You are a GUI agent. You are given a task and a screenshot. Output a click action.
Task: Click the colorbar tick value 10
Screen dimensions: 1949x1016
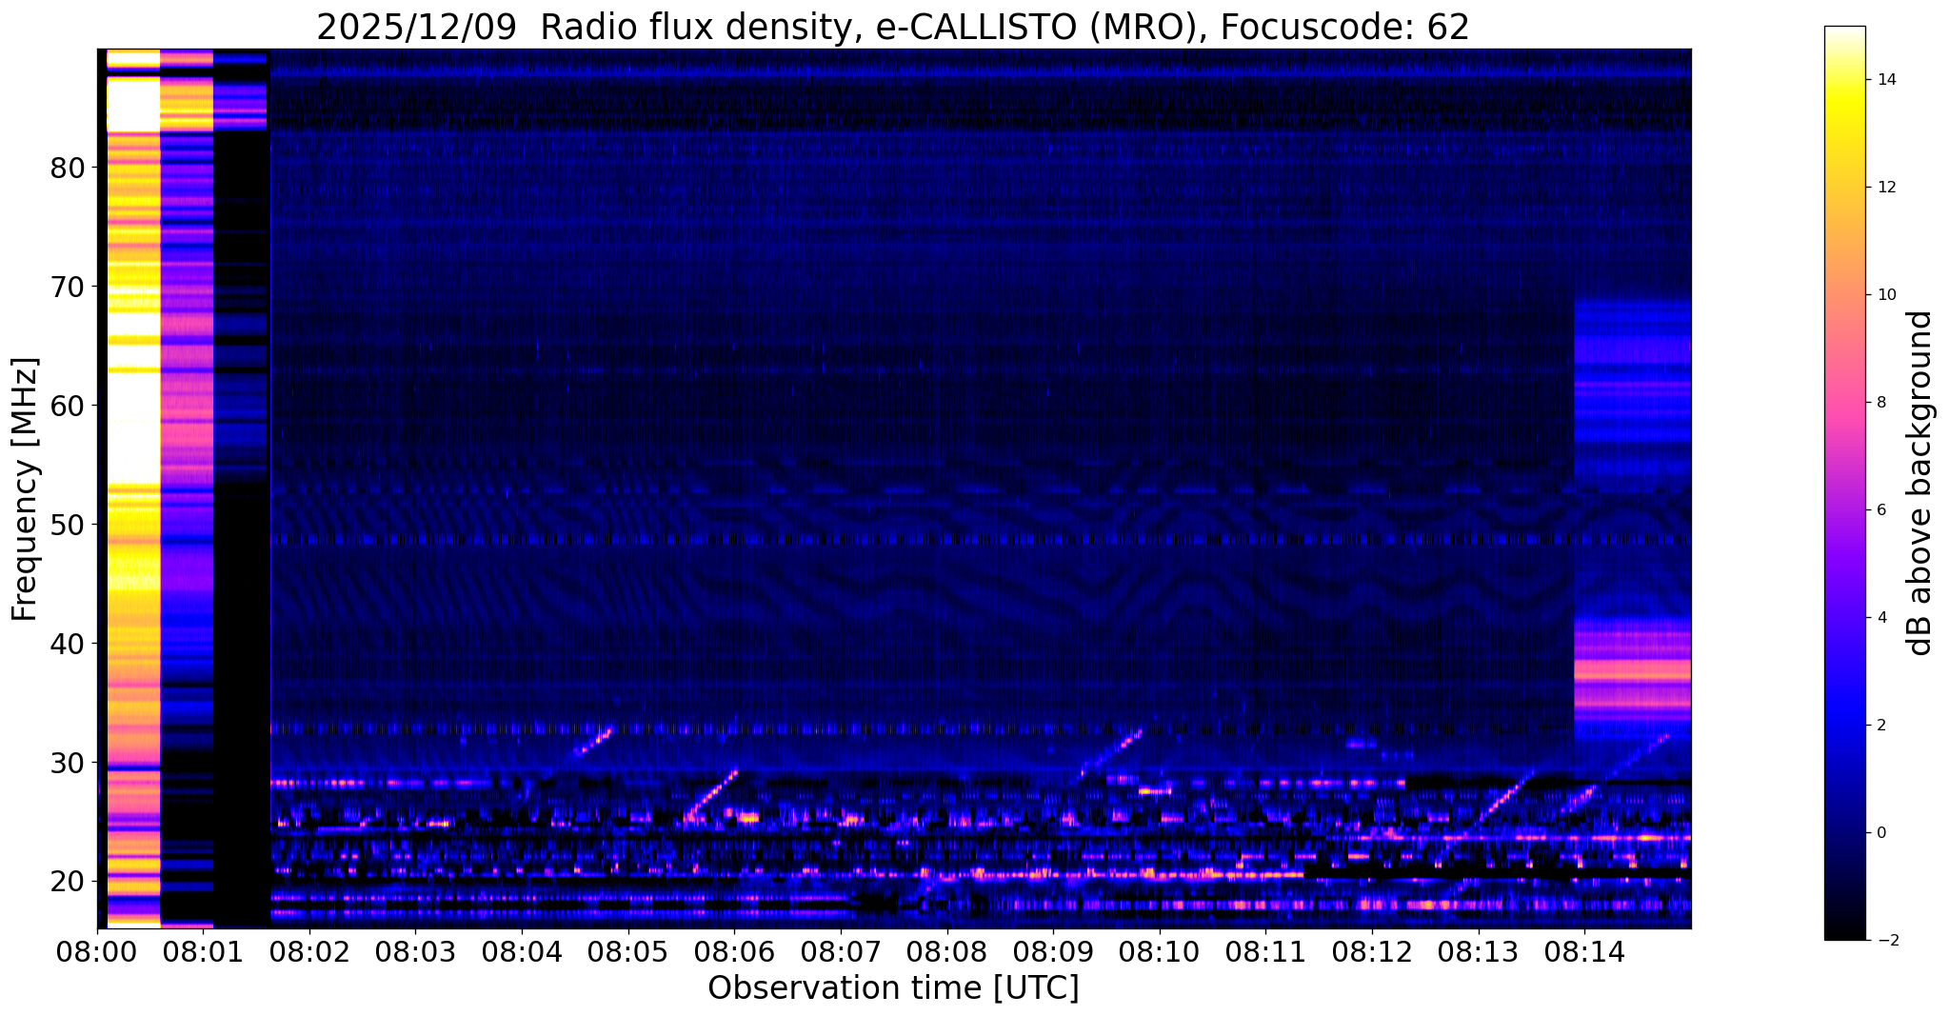coord(1885,295)
